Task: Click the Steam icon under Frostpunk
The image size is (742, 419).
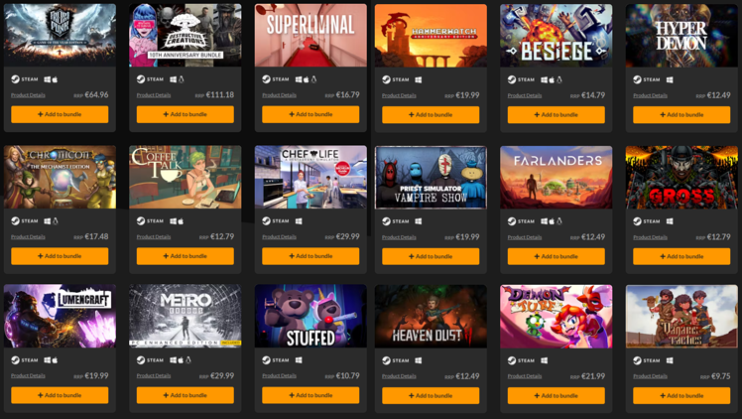Action: point(16,79)
